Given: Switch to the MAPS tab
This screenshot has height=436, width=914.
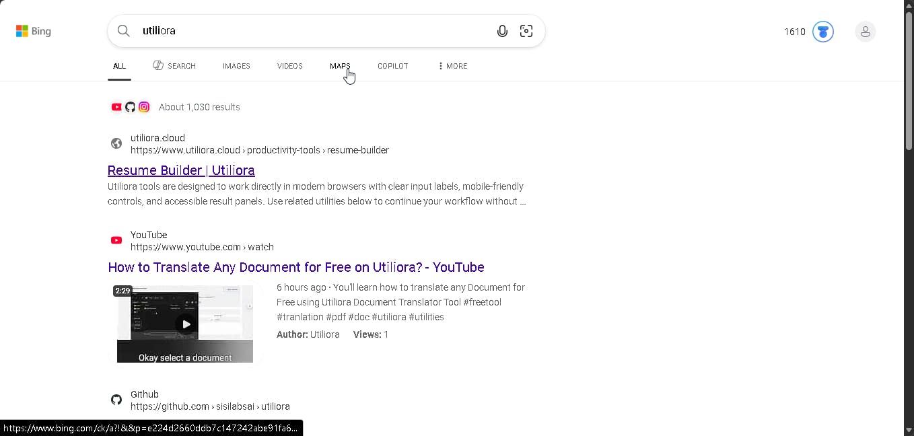Looking at the screenshot, I should coord(340,66).
